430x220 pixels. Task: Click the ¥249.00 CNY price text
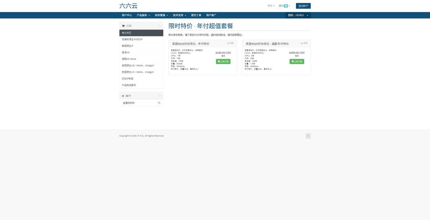[x=223, y=53]
